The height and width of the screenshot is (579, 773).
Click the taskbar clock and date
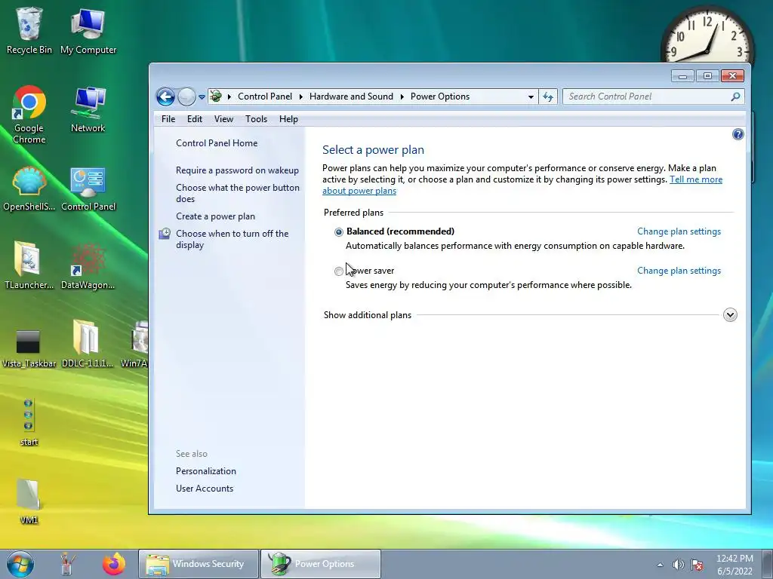735,565
